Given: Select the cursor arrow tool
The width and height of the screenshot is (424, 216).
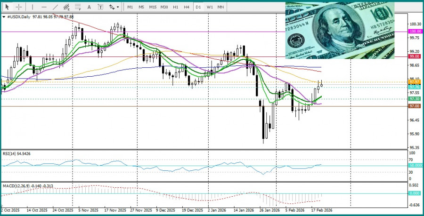Looking at the screenshot, I should pyautogui.click(x=8, y=7).
